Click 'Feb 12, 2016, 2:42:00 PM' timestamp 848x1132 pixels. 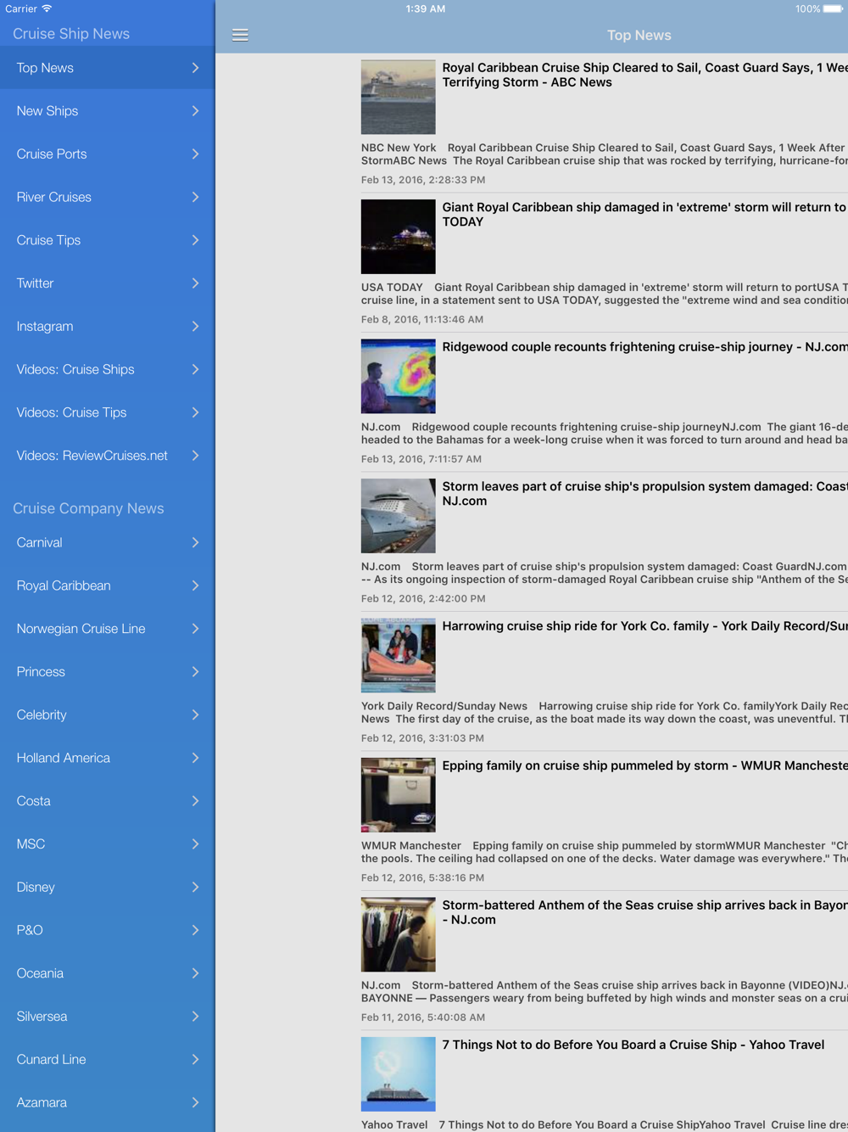tap(423, 599)
